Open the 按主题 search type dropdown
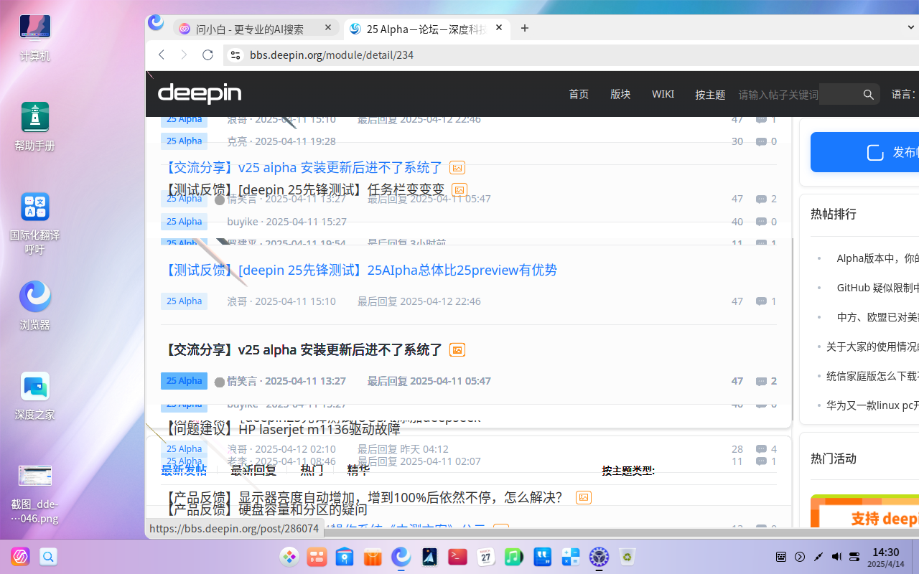 click(x=710, y=95)
